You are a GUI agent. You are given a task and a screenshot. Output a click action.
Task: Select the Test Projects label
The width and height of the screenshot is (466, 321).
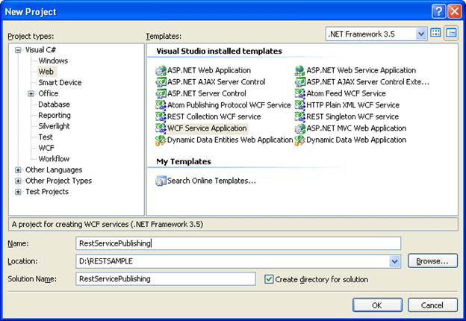(x=47, y=192)
